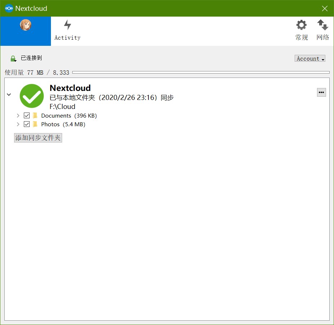This screenshot has height=325, width=334.
Task: Open the three-dot folder options menu
Action: click(321, 92)
